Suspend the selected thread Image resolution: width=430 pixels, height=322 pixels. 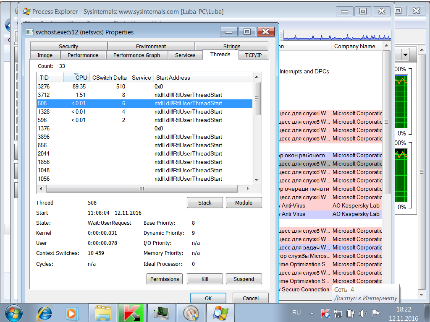point(244,279)
